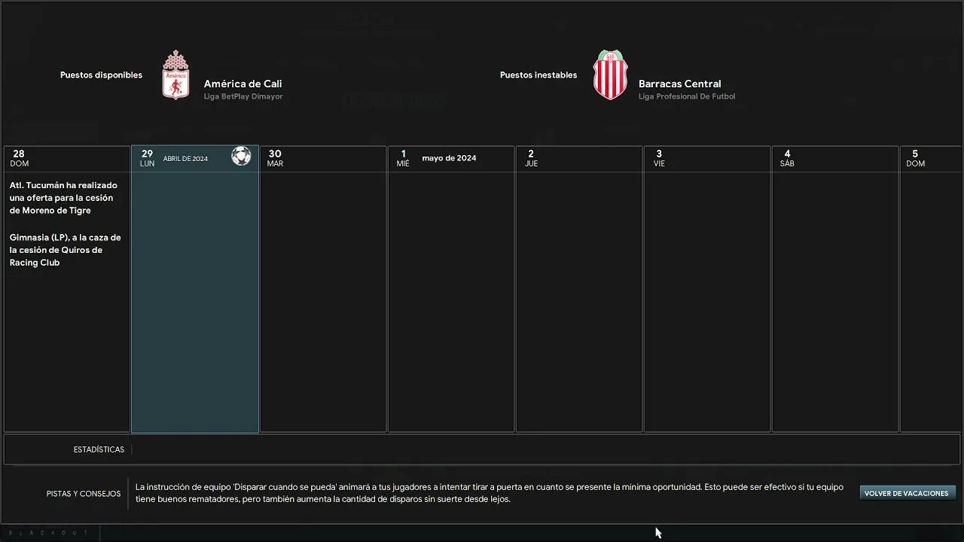Click the Estadísticas section label
This screenshot has height=542, width=964.
coord(99,449)
